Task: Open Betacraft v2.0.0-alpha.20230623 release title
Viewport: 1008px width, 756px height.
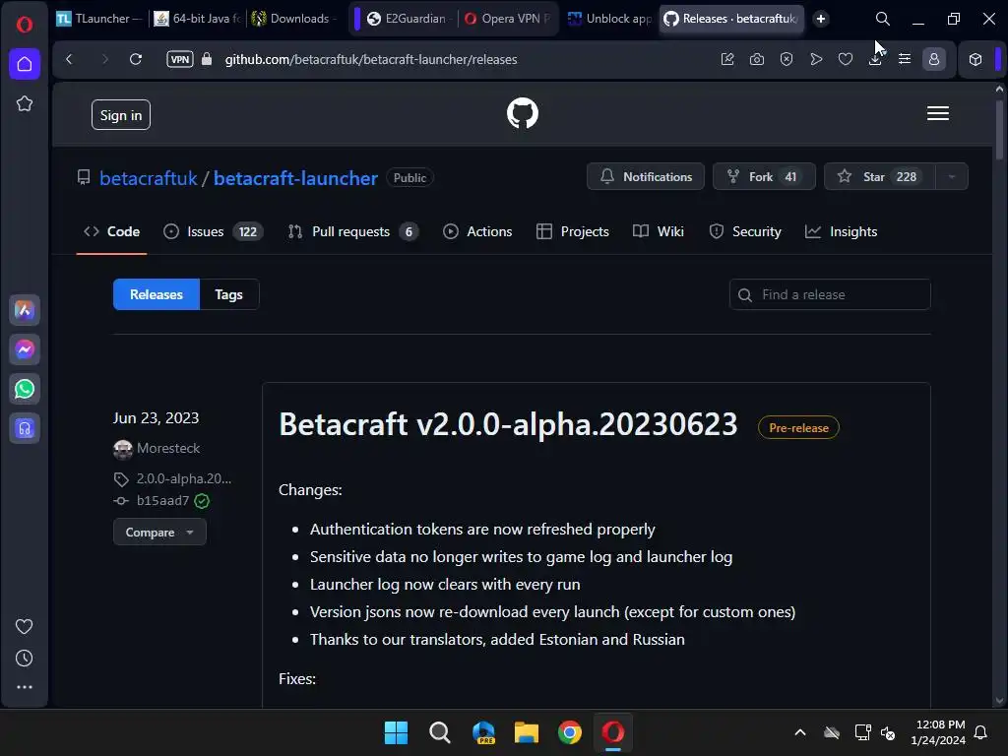Action: point(508,424)
